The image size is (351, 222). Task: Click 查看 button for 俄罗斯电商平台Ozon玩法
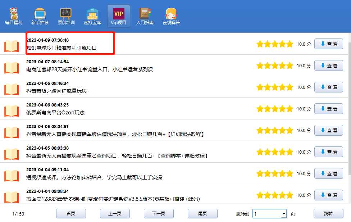pyautogui.click(x=329, y=109)
